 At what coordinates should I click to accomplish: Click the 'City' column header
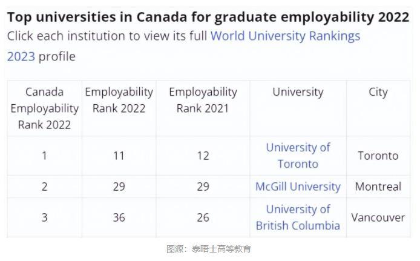(x=378, y=92)
